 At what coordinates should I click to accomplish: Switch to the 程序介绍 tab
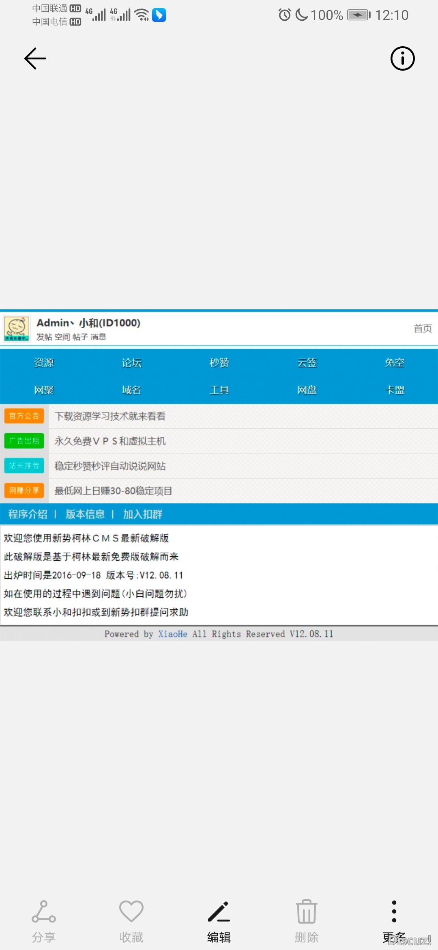click(x=28, y=514)
